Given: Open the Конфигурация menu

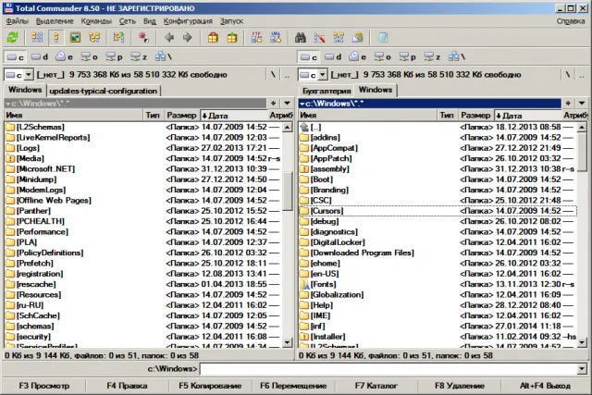Looking at the screenshot, I should coord(188,21).
